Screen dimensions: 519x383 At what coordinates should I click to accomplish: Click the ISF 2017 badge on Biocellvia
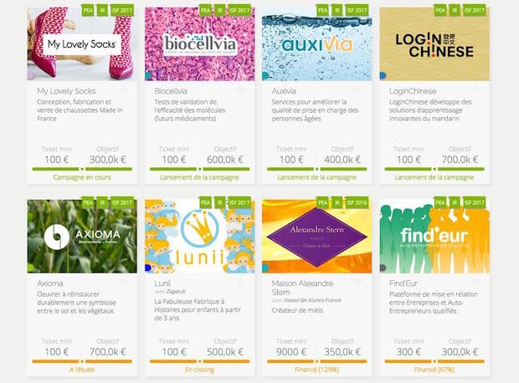click(x=239, y=10)
